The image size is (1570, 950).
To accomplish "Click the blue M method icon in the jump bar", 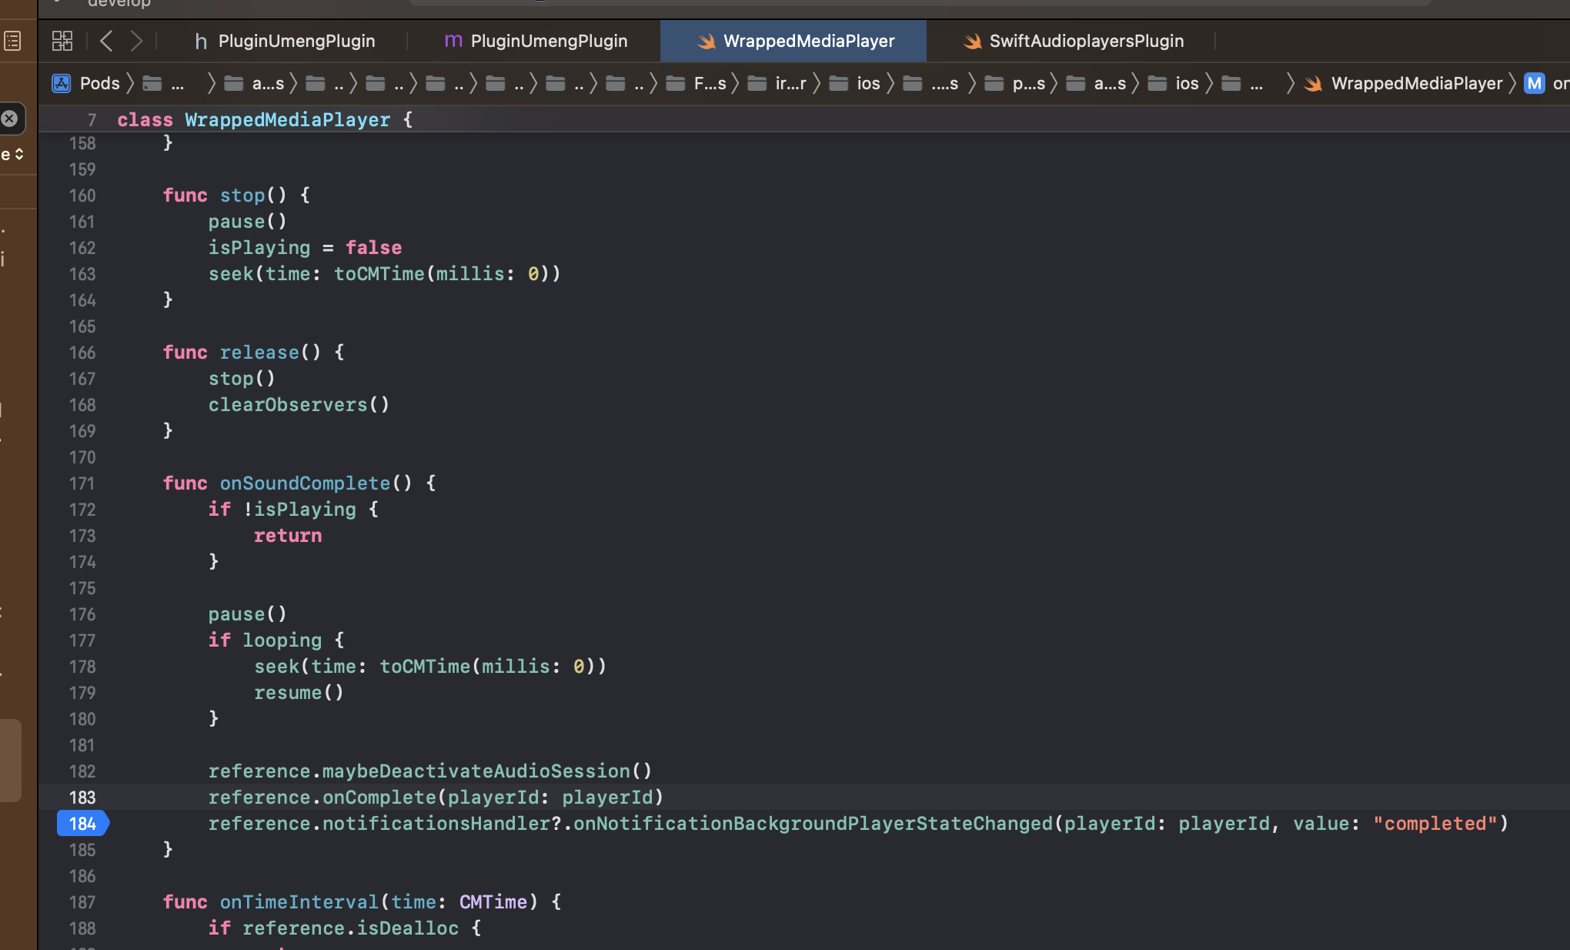I will coord(1534,83).
